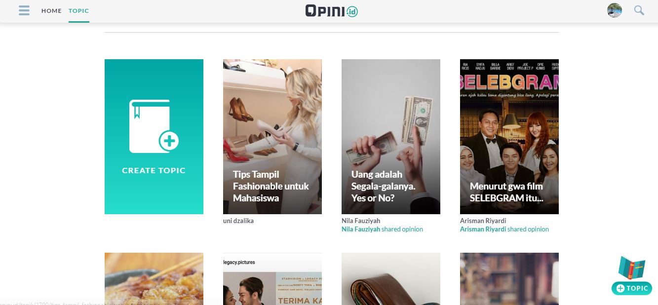
Task: Click the book-plus icon in Create Topic
Action: (x=154, y=126)
